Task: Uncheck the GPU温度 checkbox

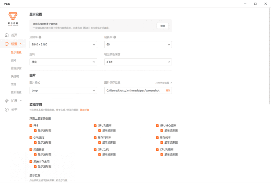Action: click(x=31, y=138)
